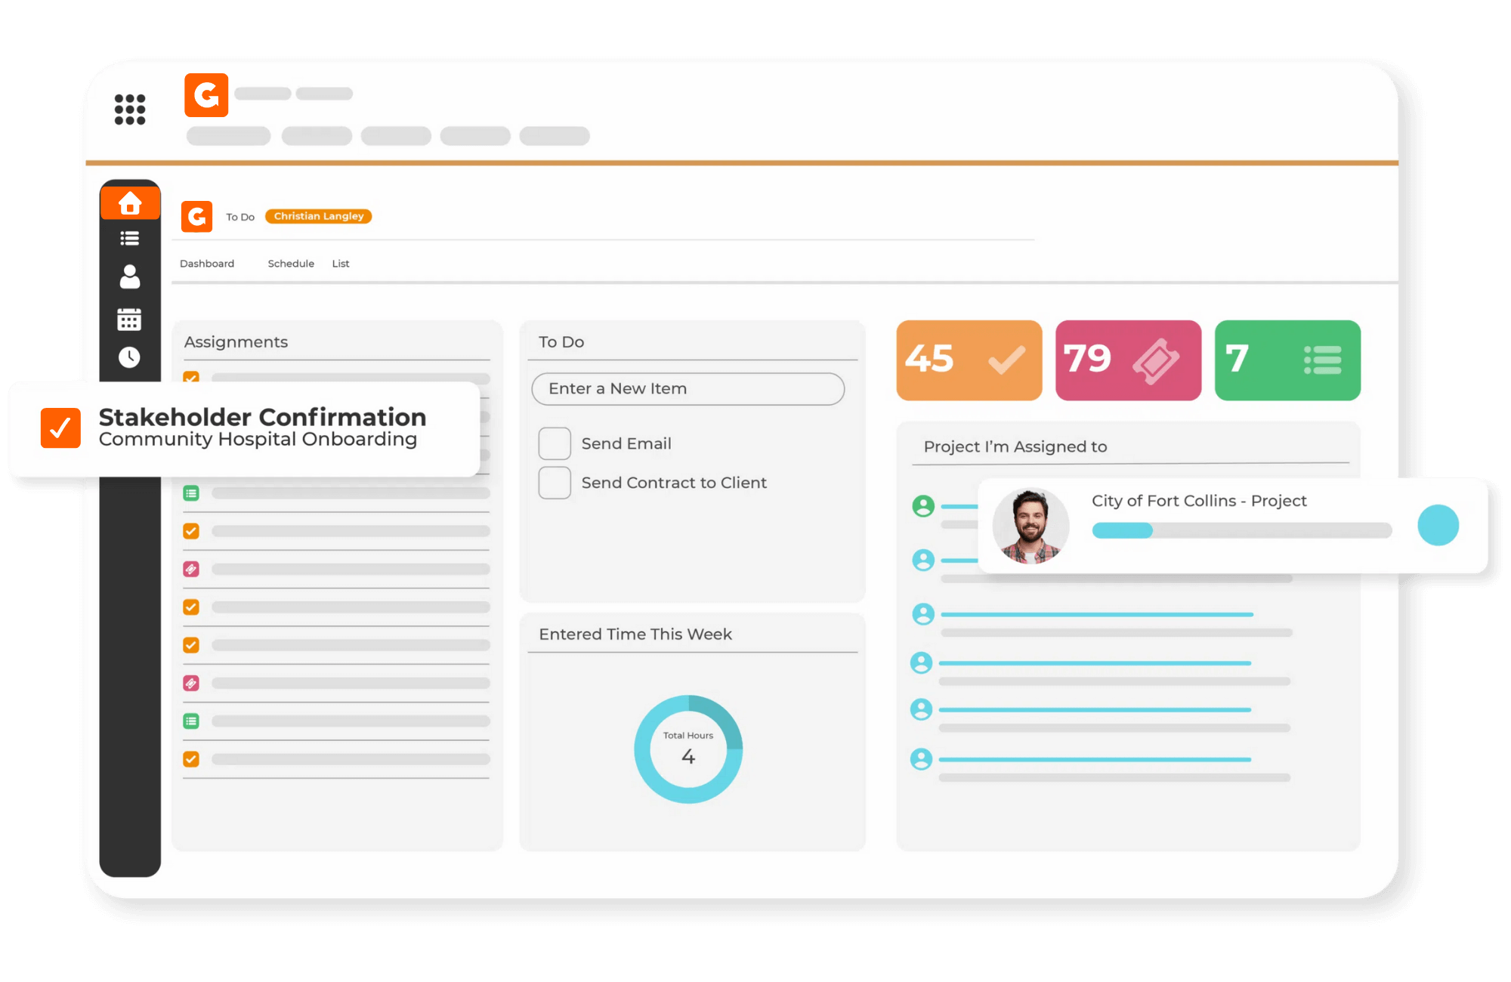Screen dimensions: 1511x982
Task: Open the clock time icon in sidebar
Action: point(129,357)
